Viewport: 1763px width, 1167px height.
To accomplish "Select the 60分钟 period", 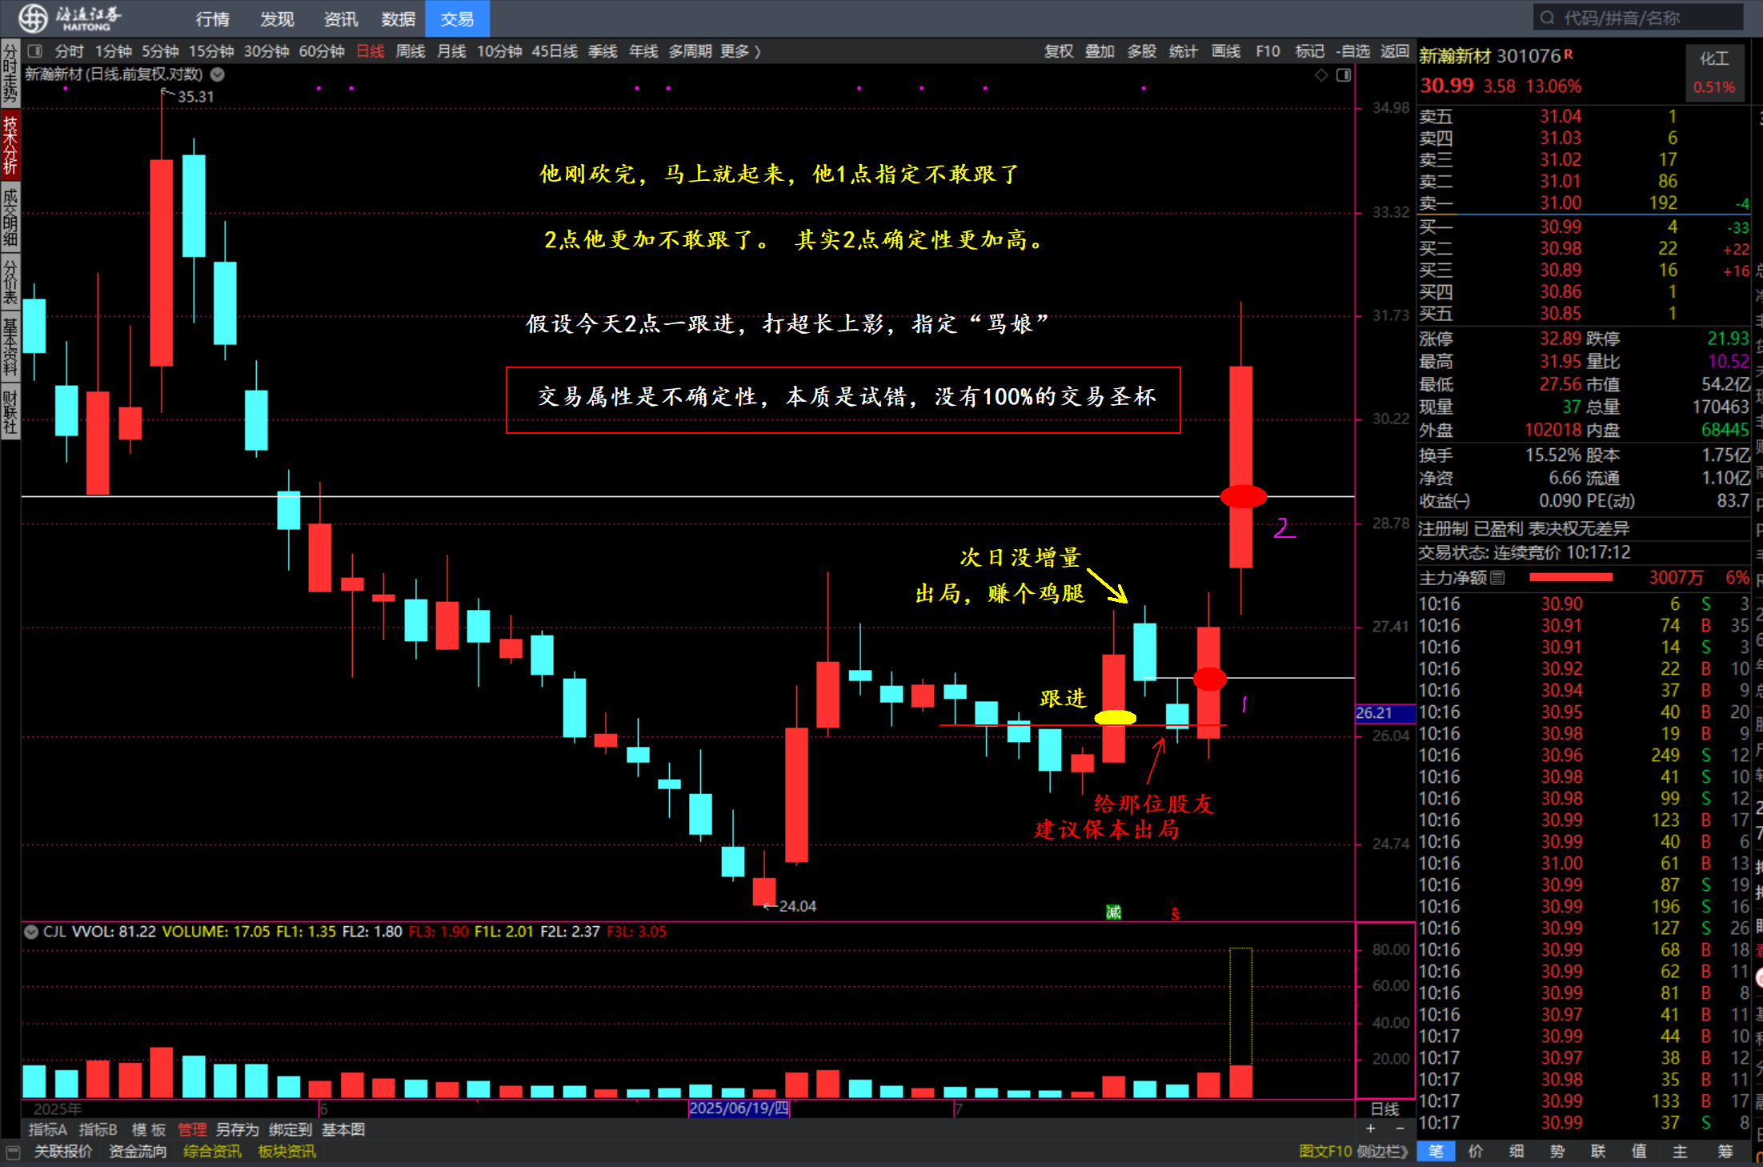I will point(322,51).
